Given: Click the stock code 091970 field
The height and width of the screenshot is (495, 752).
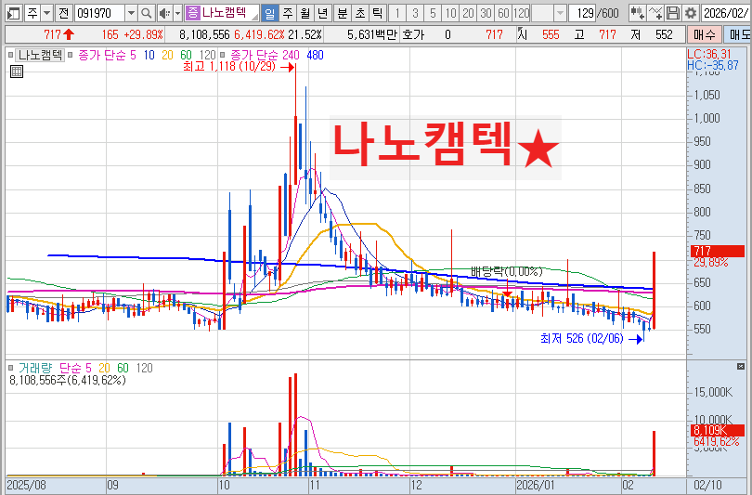Looking at the screenshot, I should point(99,13).
